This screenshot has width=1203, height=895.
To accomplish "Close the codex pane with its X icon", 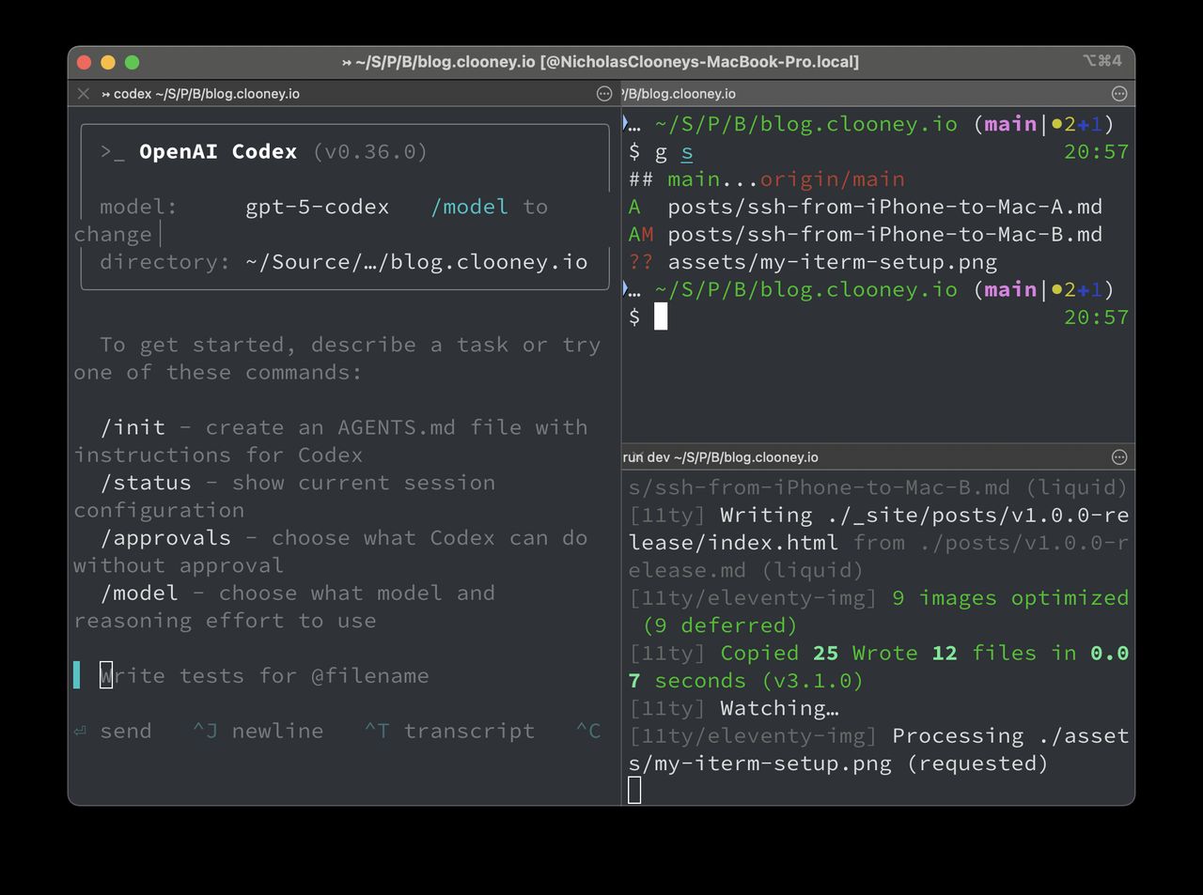I will point(84,94).
